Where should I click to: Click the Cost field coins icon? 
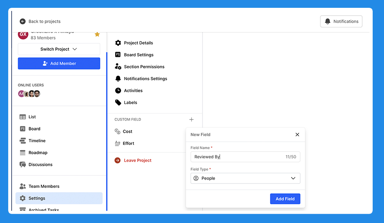pyautogui.click(x=117, y=131)
